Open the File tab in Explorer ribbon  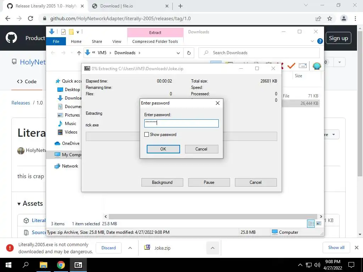click(x=56, y=41)
